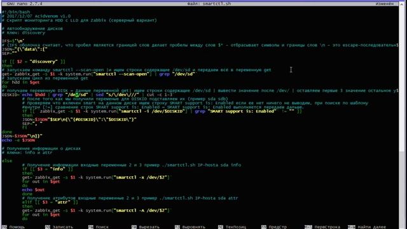Click the DISKID= line with 'echo $hdd'

point(87,95)
